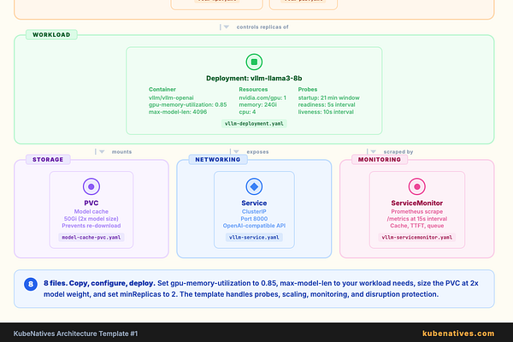Click the "Model cache" line

pyautogui.click(x=91, y=212)
